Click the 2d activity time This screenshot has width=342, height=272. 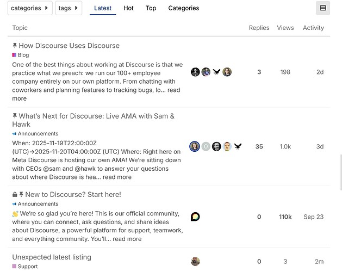point(320,72)
